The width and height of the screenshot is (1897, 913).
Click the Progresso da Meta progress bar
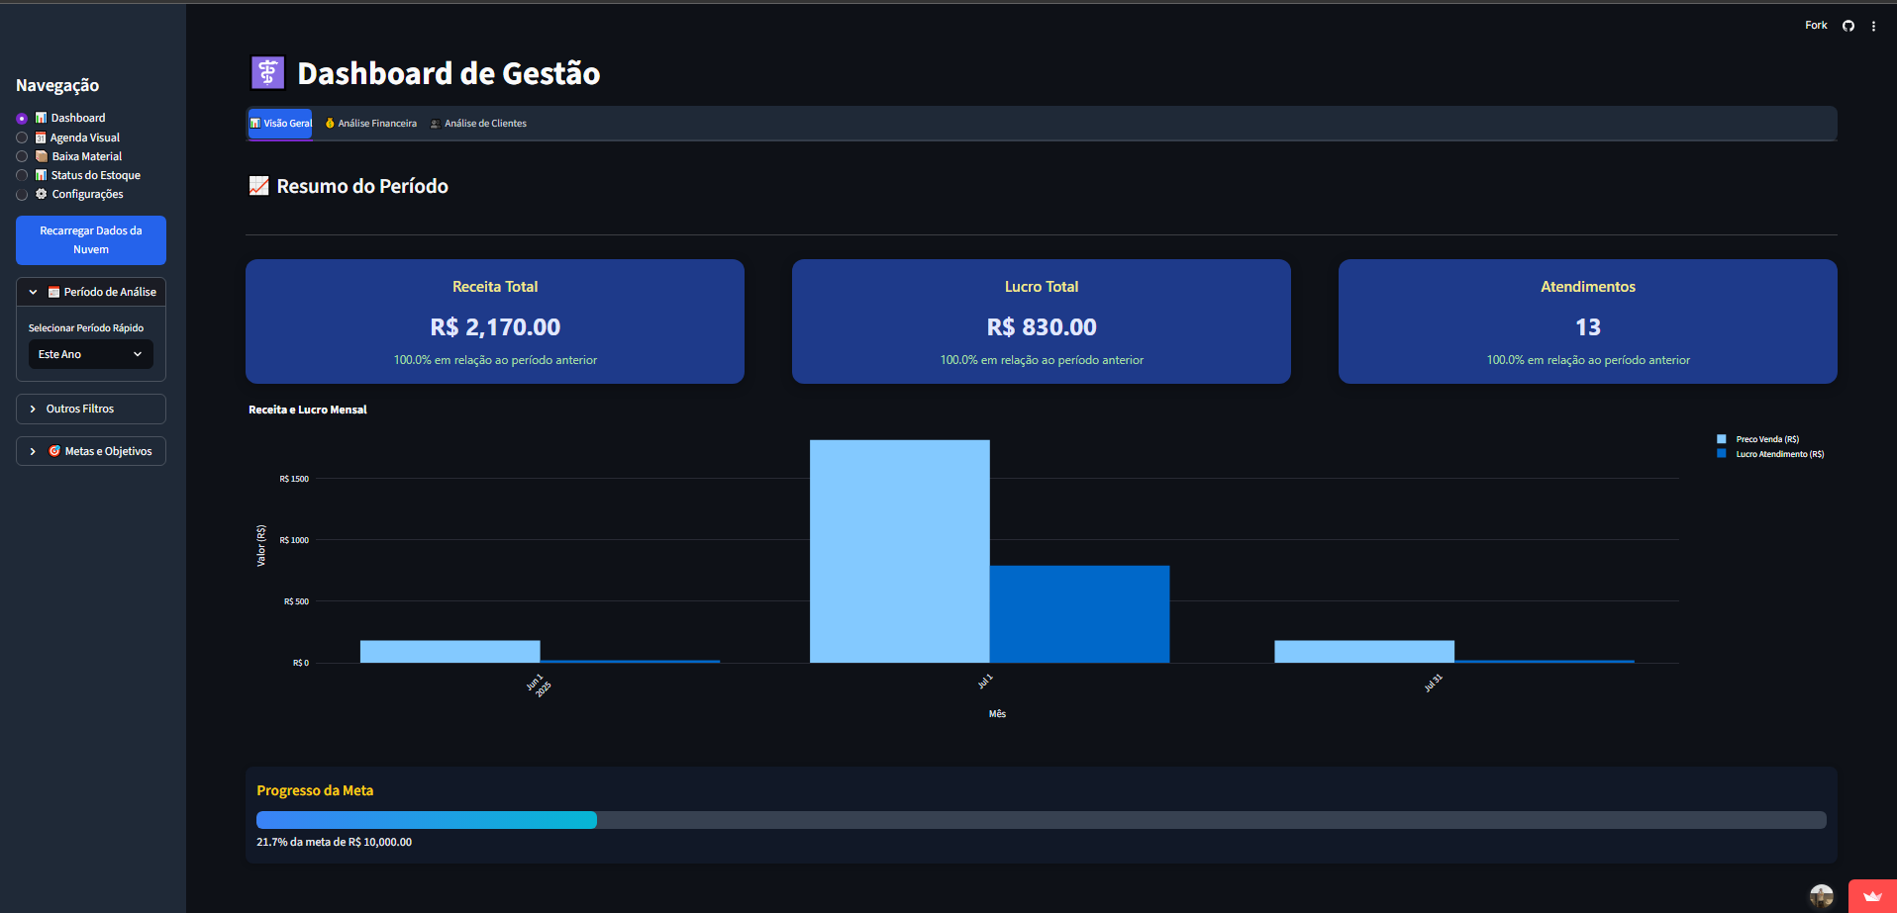pyautogui.click(x=1041, y=820)
